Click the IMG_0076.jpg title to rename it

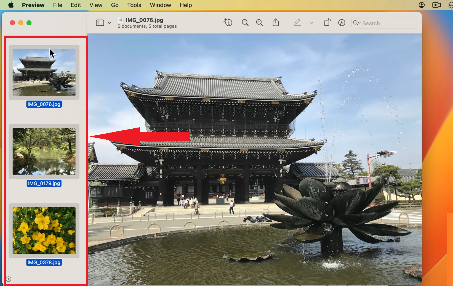(144, 20)
